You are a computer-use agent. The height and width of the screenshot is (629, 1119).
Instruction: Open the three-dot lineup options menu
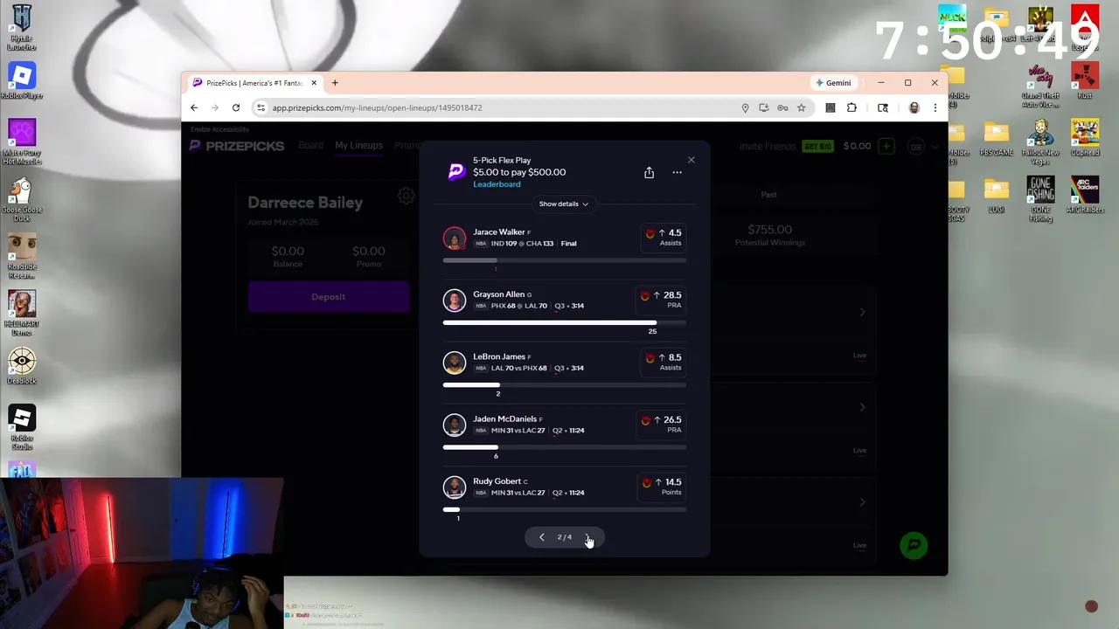point(677,173)
